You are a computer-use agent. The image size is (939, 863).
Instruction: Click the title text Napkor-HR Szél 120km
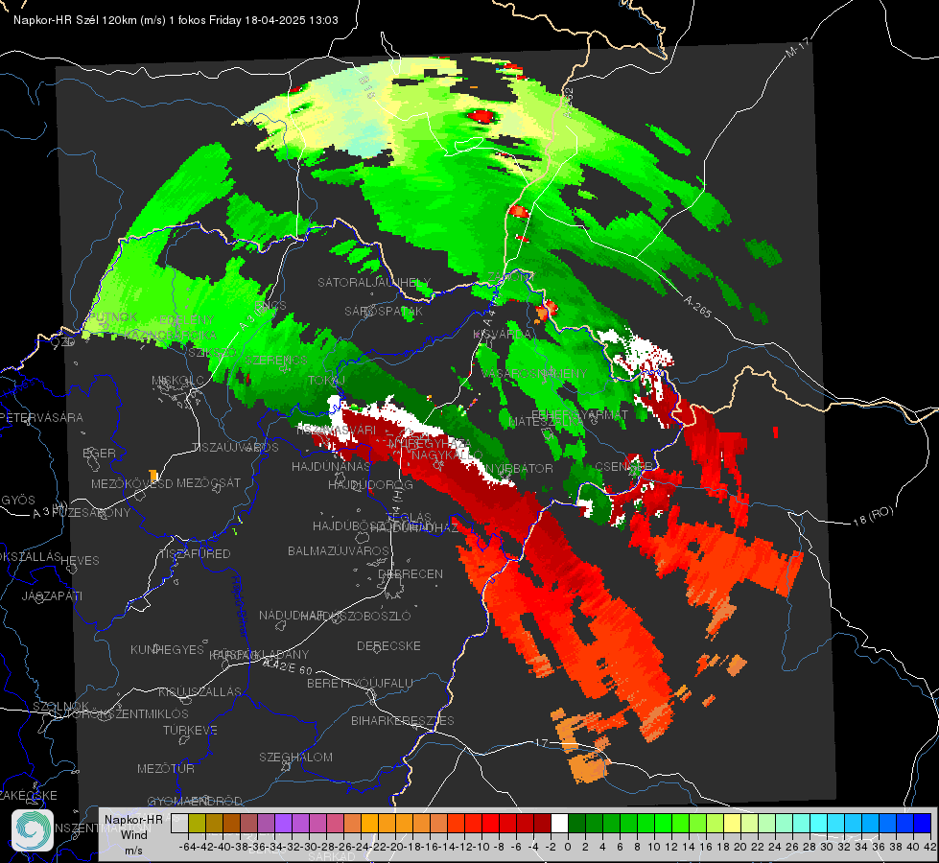click(x=75, y=20)
